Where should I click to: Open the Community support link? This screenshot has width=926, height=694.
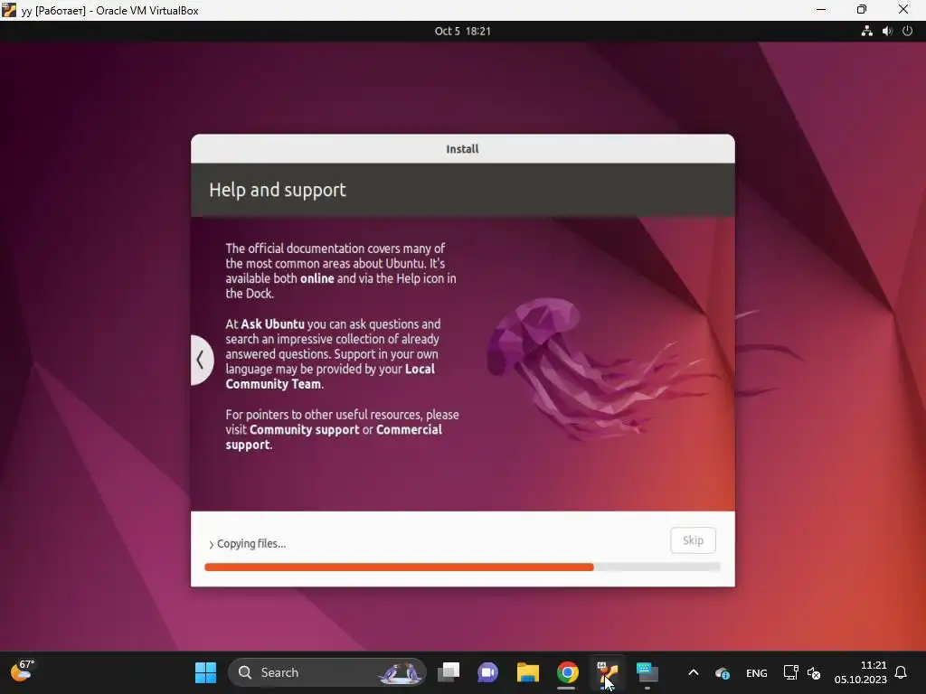(304, 429)
